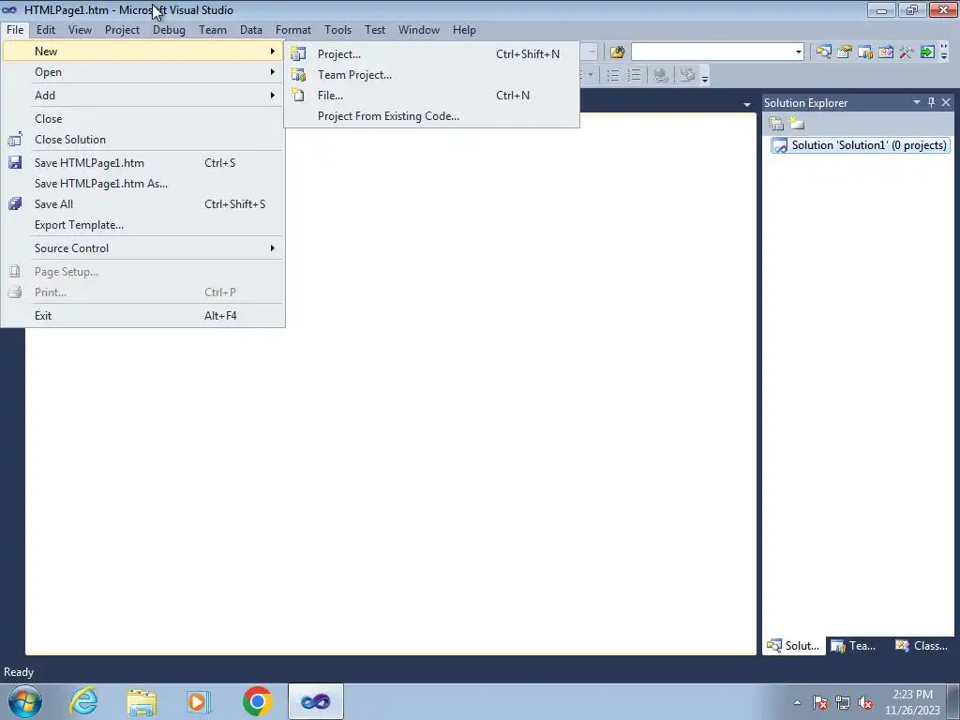Image resolution: width=960 pixels, height=720 pixels.
Task: Show hidden tray icons arrow
Action: click(797, 702)
